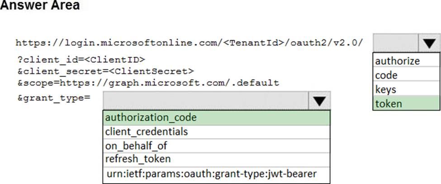This screenshot has width=441, height=184.
Task: Expand the grant_type dropdown arrow
Action: pos(319,100)
